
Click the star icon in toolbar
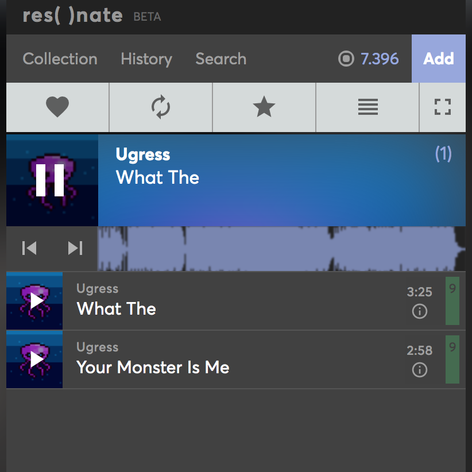[264, 107]
